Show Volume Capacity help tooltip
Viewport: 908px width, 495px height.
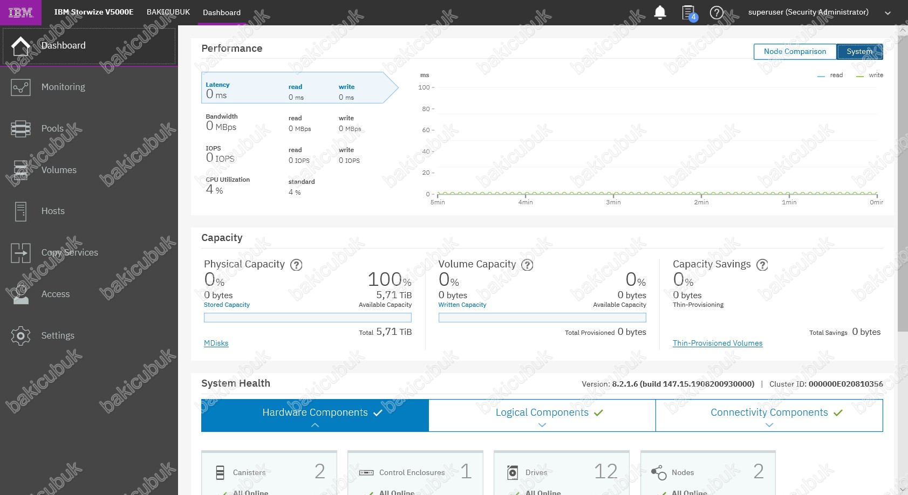click(527, 265)
